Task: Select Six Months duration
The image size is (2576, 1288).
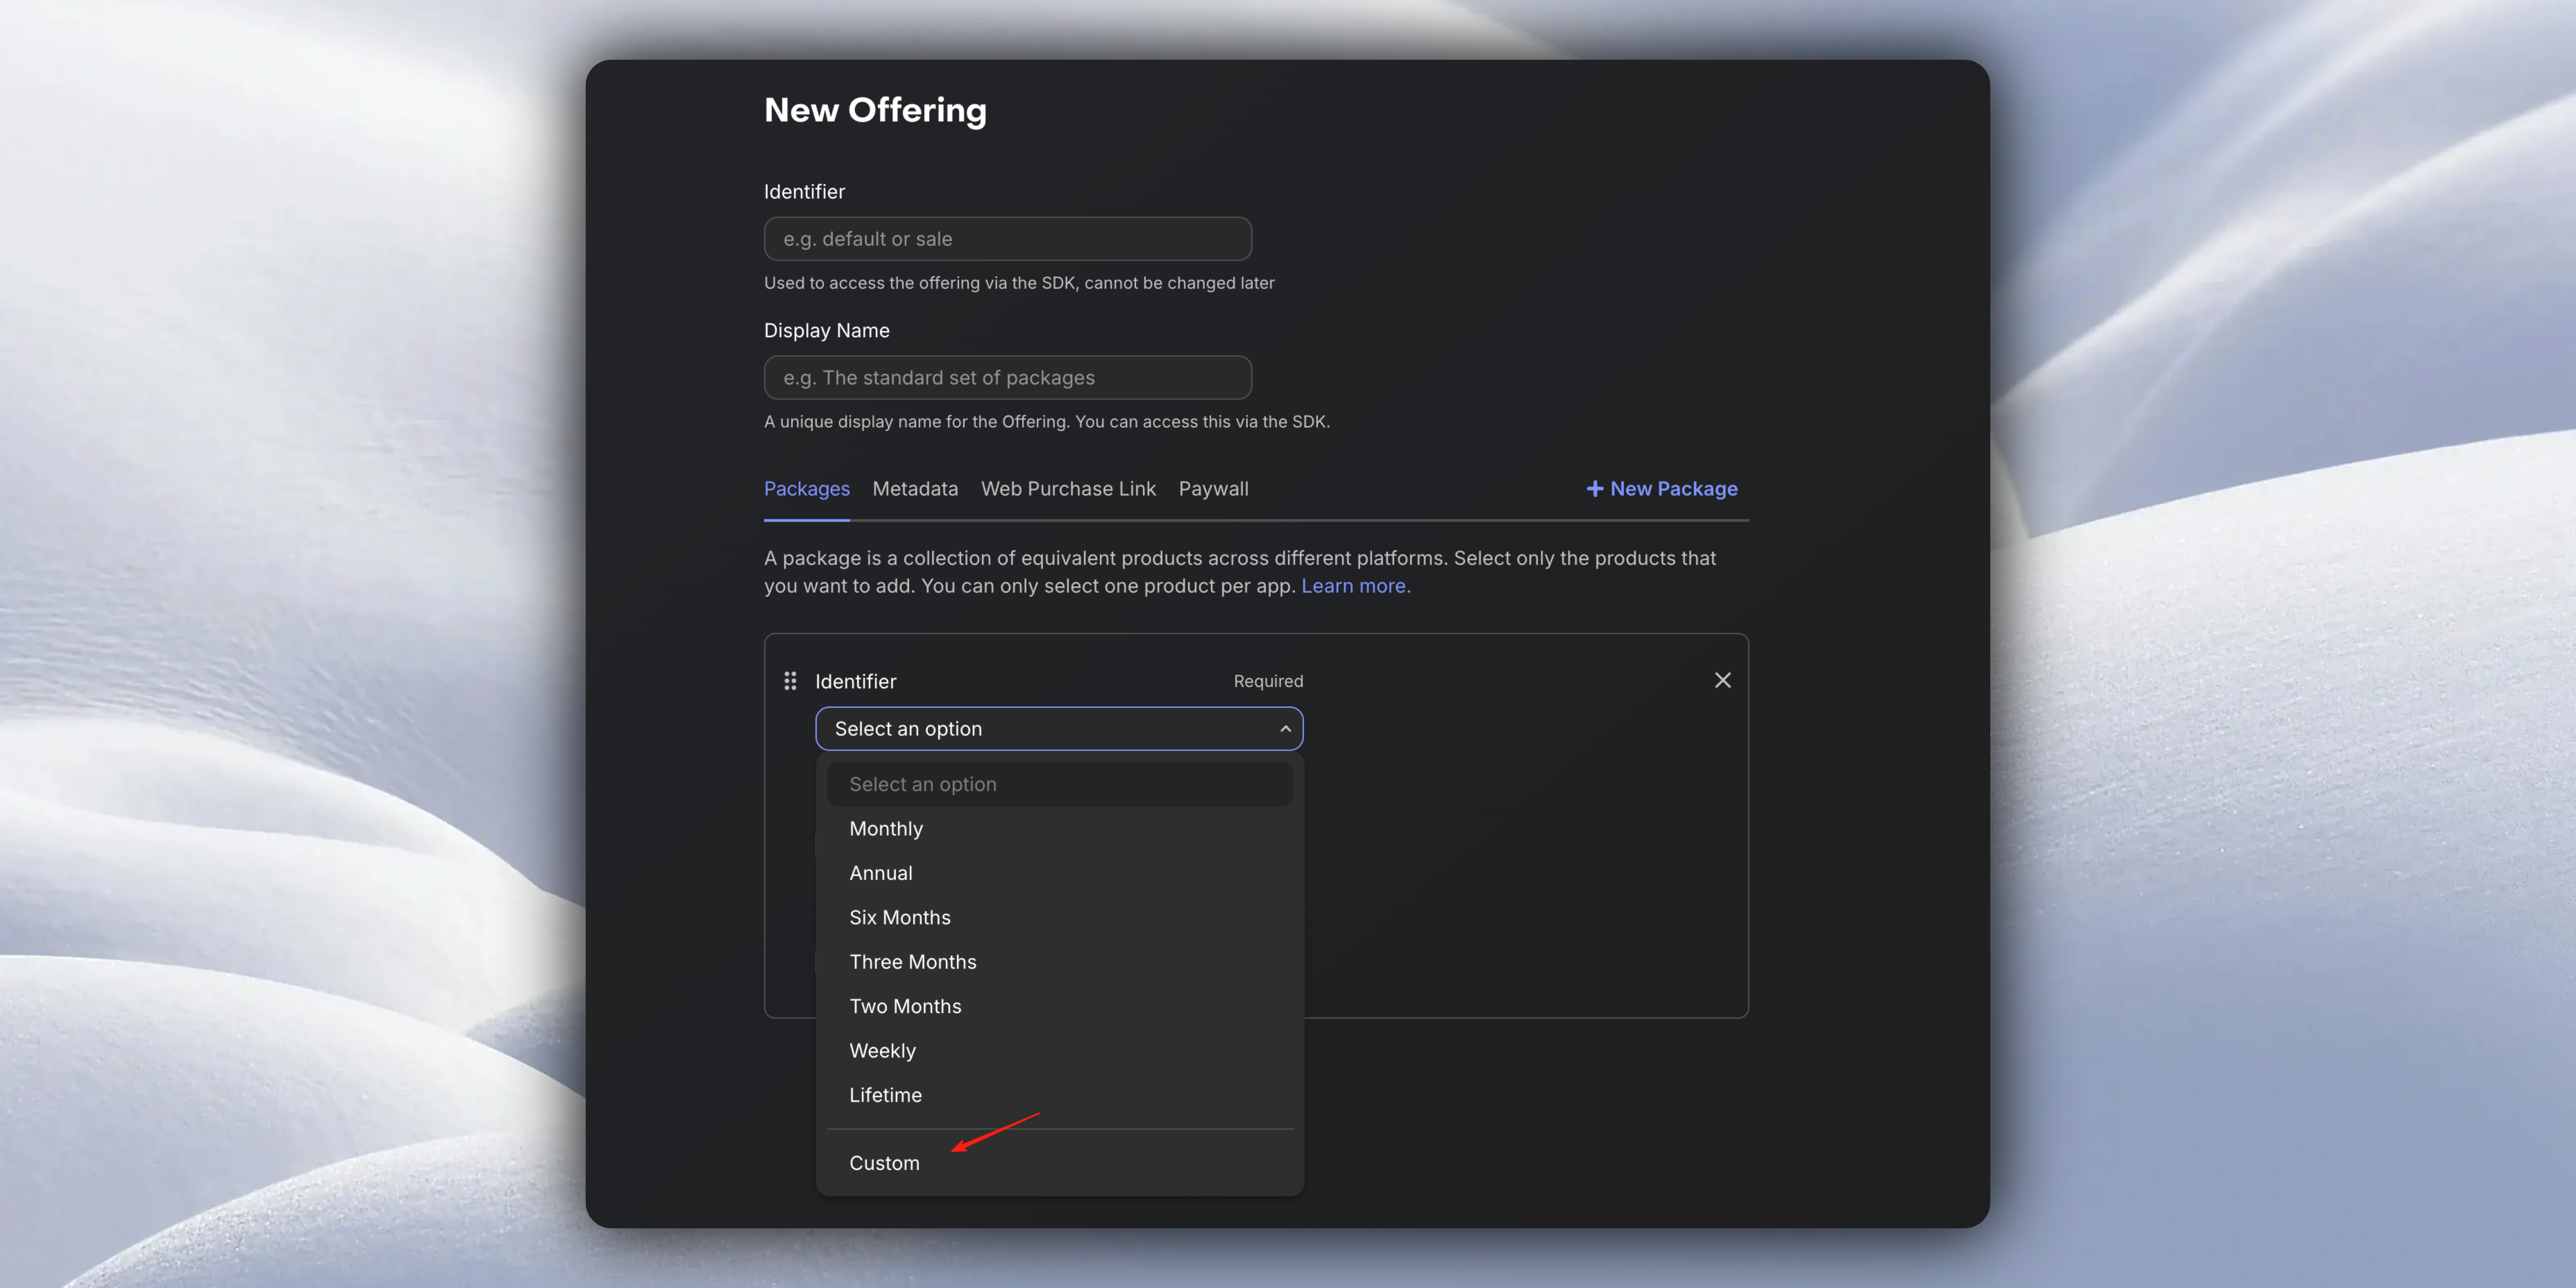Action: coord(899,917)
